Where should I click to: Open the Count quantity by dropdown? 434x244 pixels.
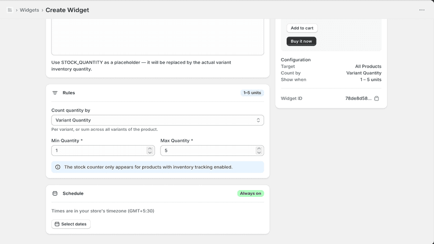[157, 120]
